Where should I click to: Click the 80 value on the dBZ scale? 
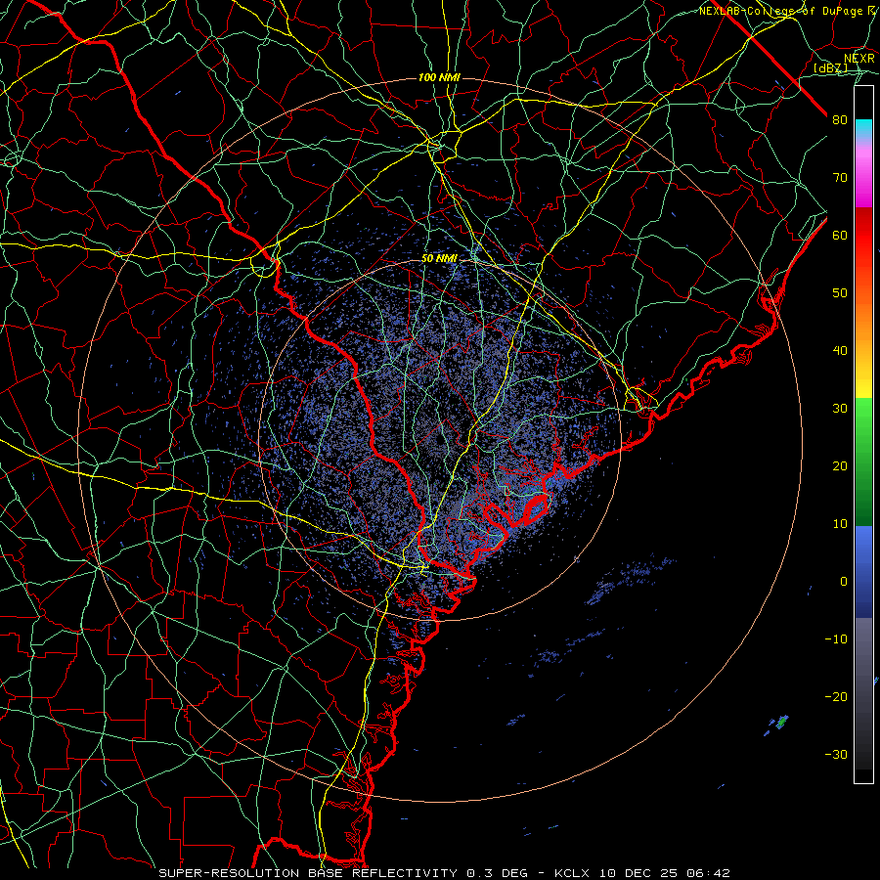point(840,119)
